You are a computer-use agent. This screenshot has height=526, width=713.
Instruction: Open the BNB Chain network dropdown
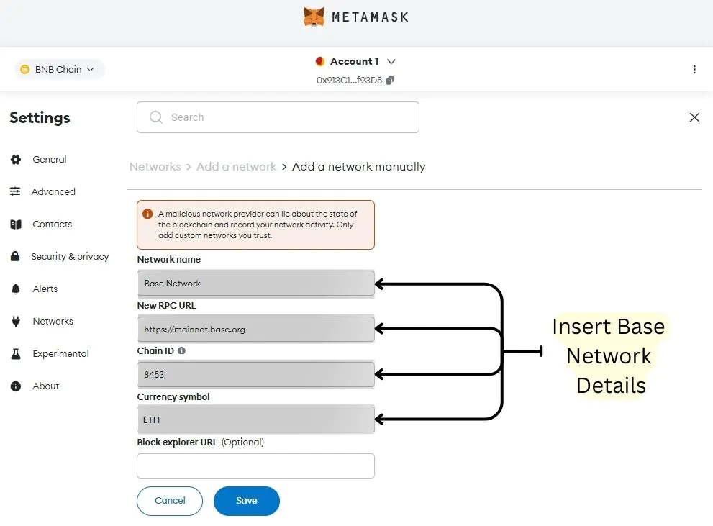60,69
